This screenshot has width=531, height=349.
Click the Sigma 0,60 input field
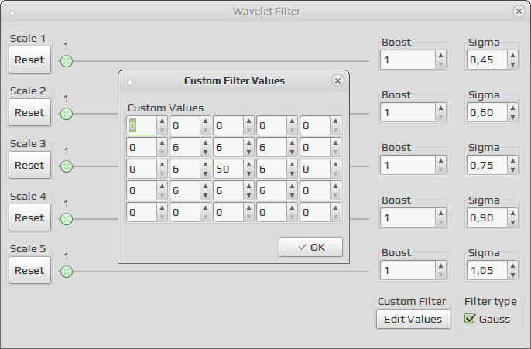click(487, 112)
